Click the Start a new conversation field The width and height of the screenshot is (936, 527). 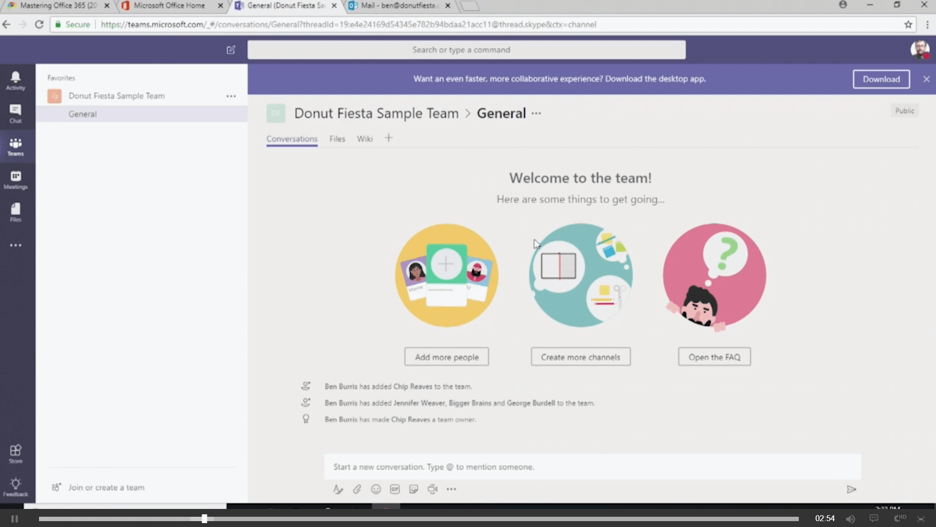(x=592, y=467)
